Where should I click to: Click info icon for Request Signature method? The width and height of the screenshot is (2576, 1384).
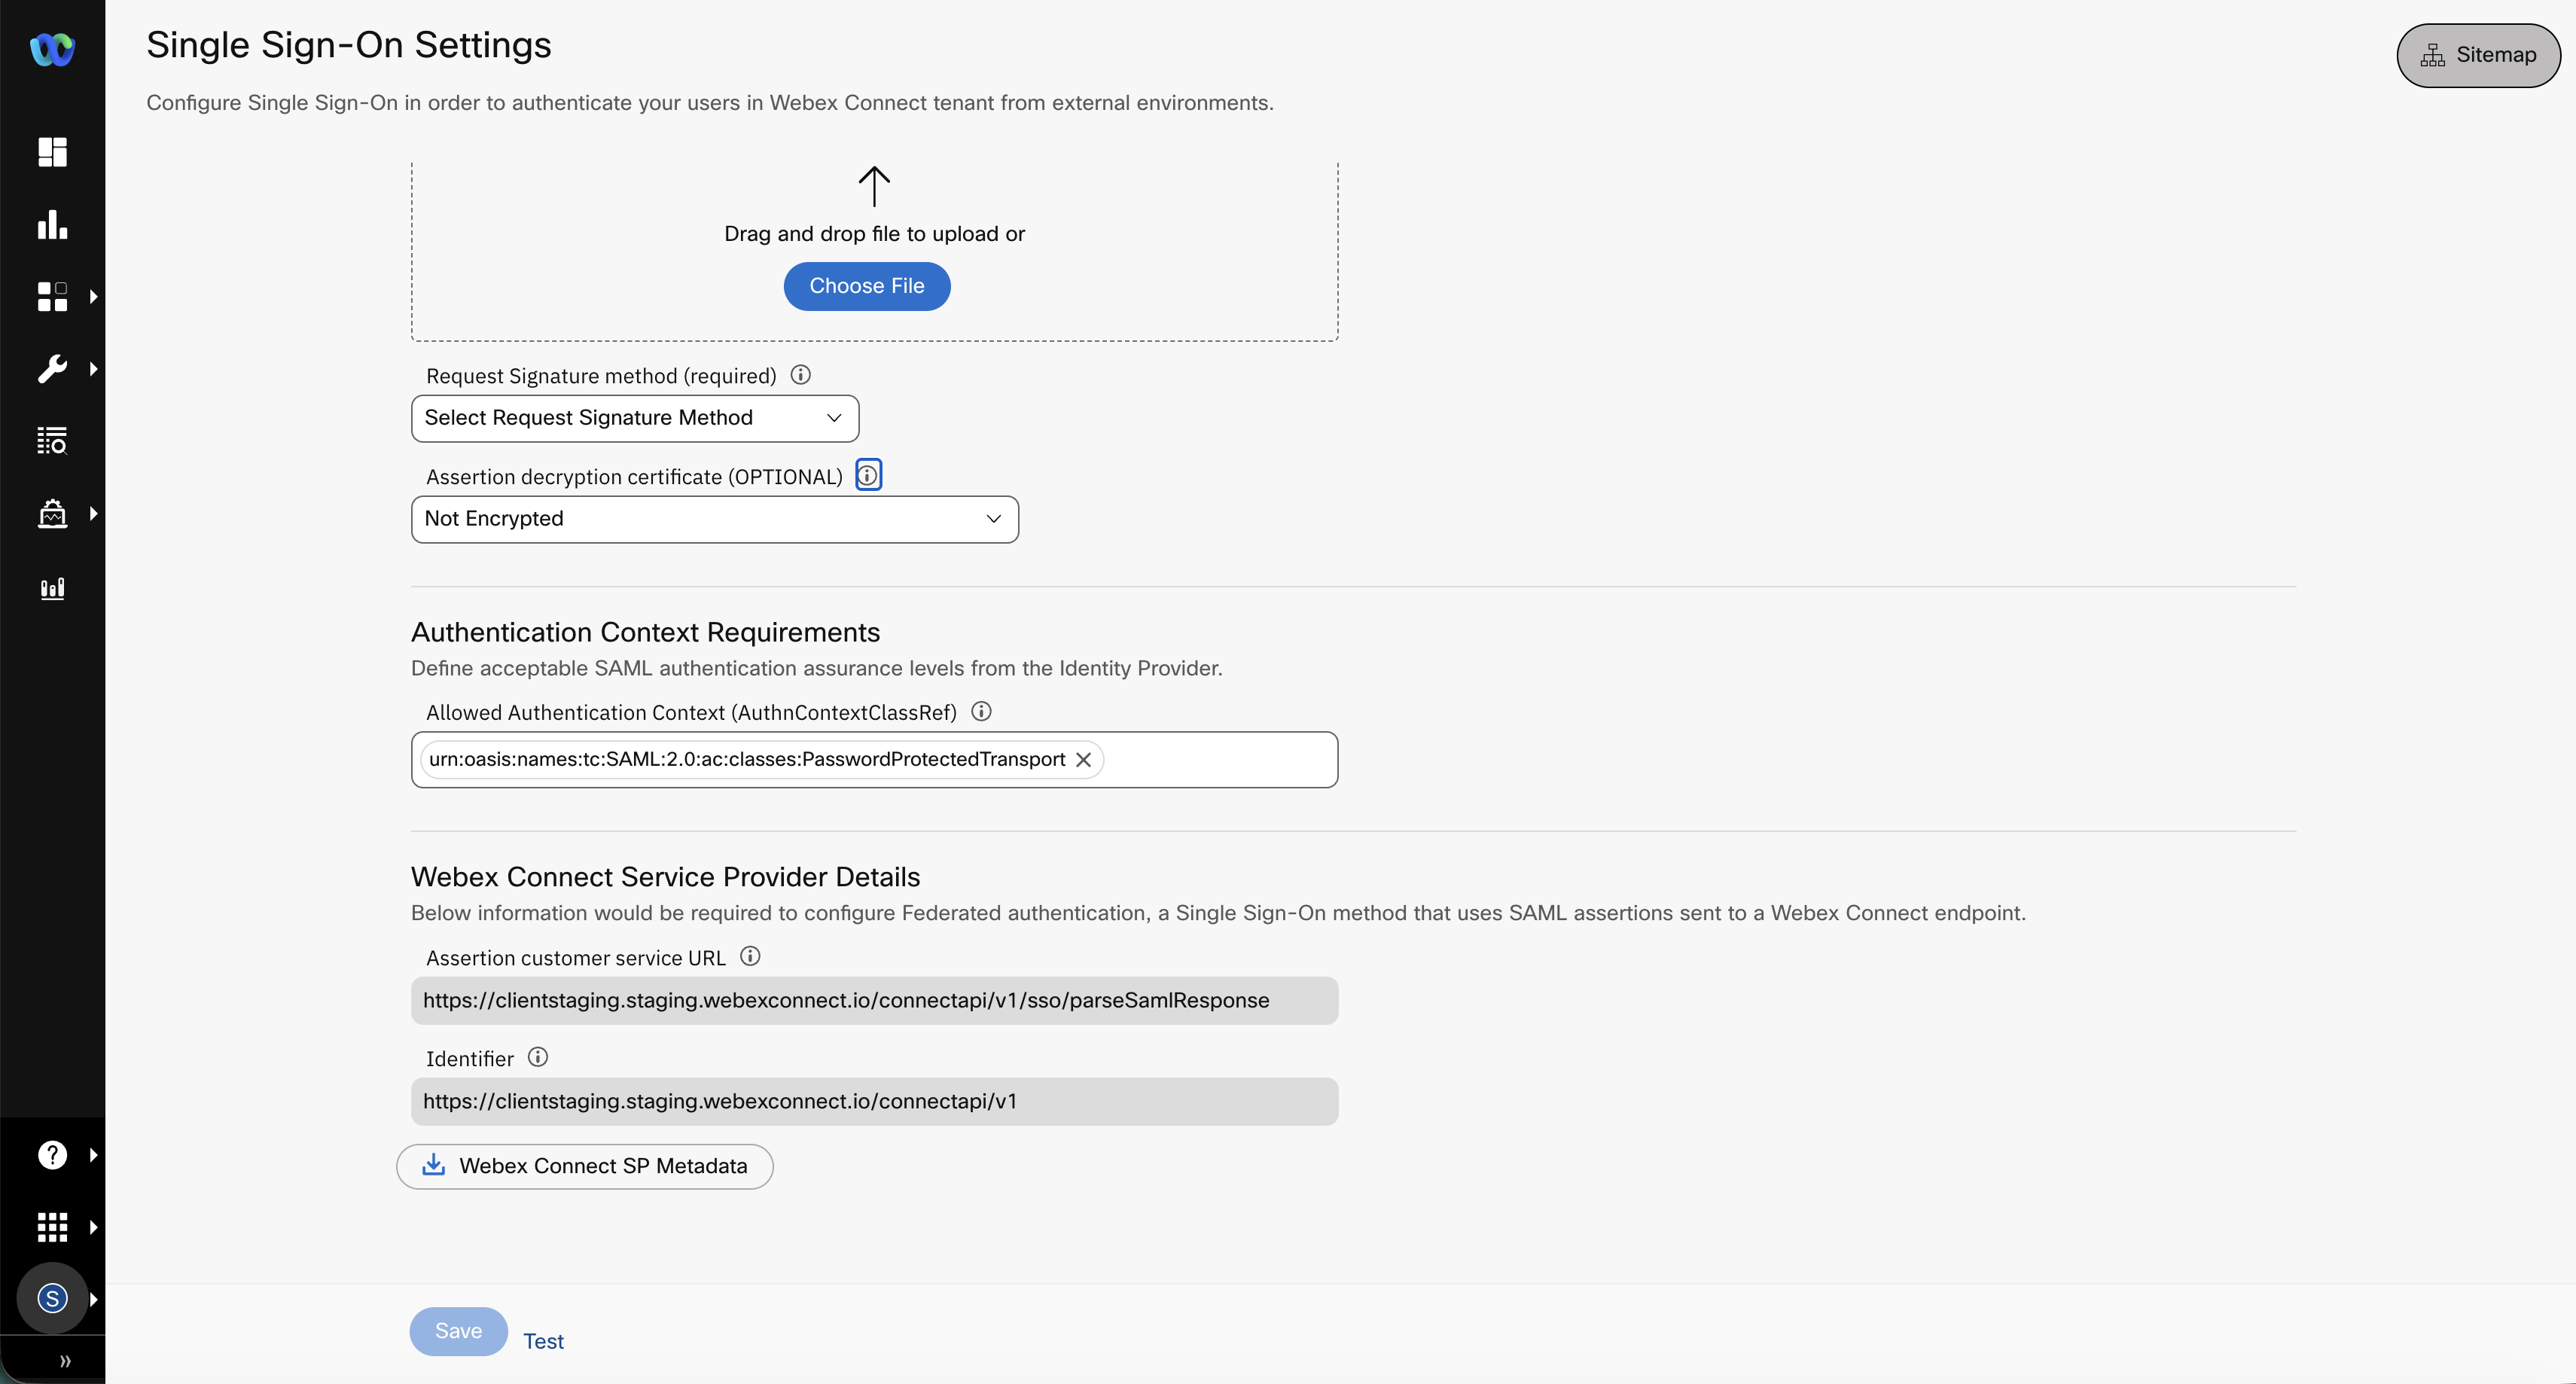point(800,375)
